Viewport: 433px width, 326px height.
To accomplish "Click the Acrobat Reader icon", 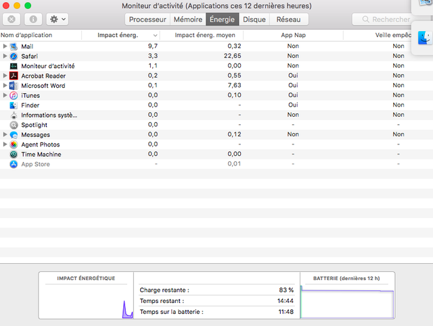I will [14, 76].
